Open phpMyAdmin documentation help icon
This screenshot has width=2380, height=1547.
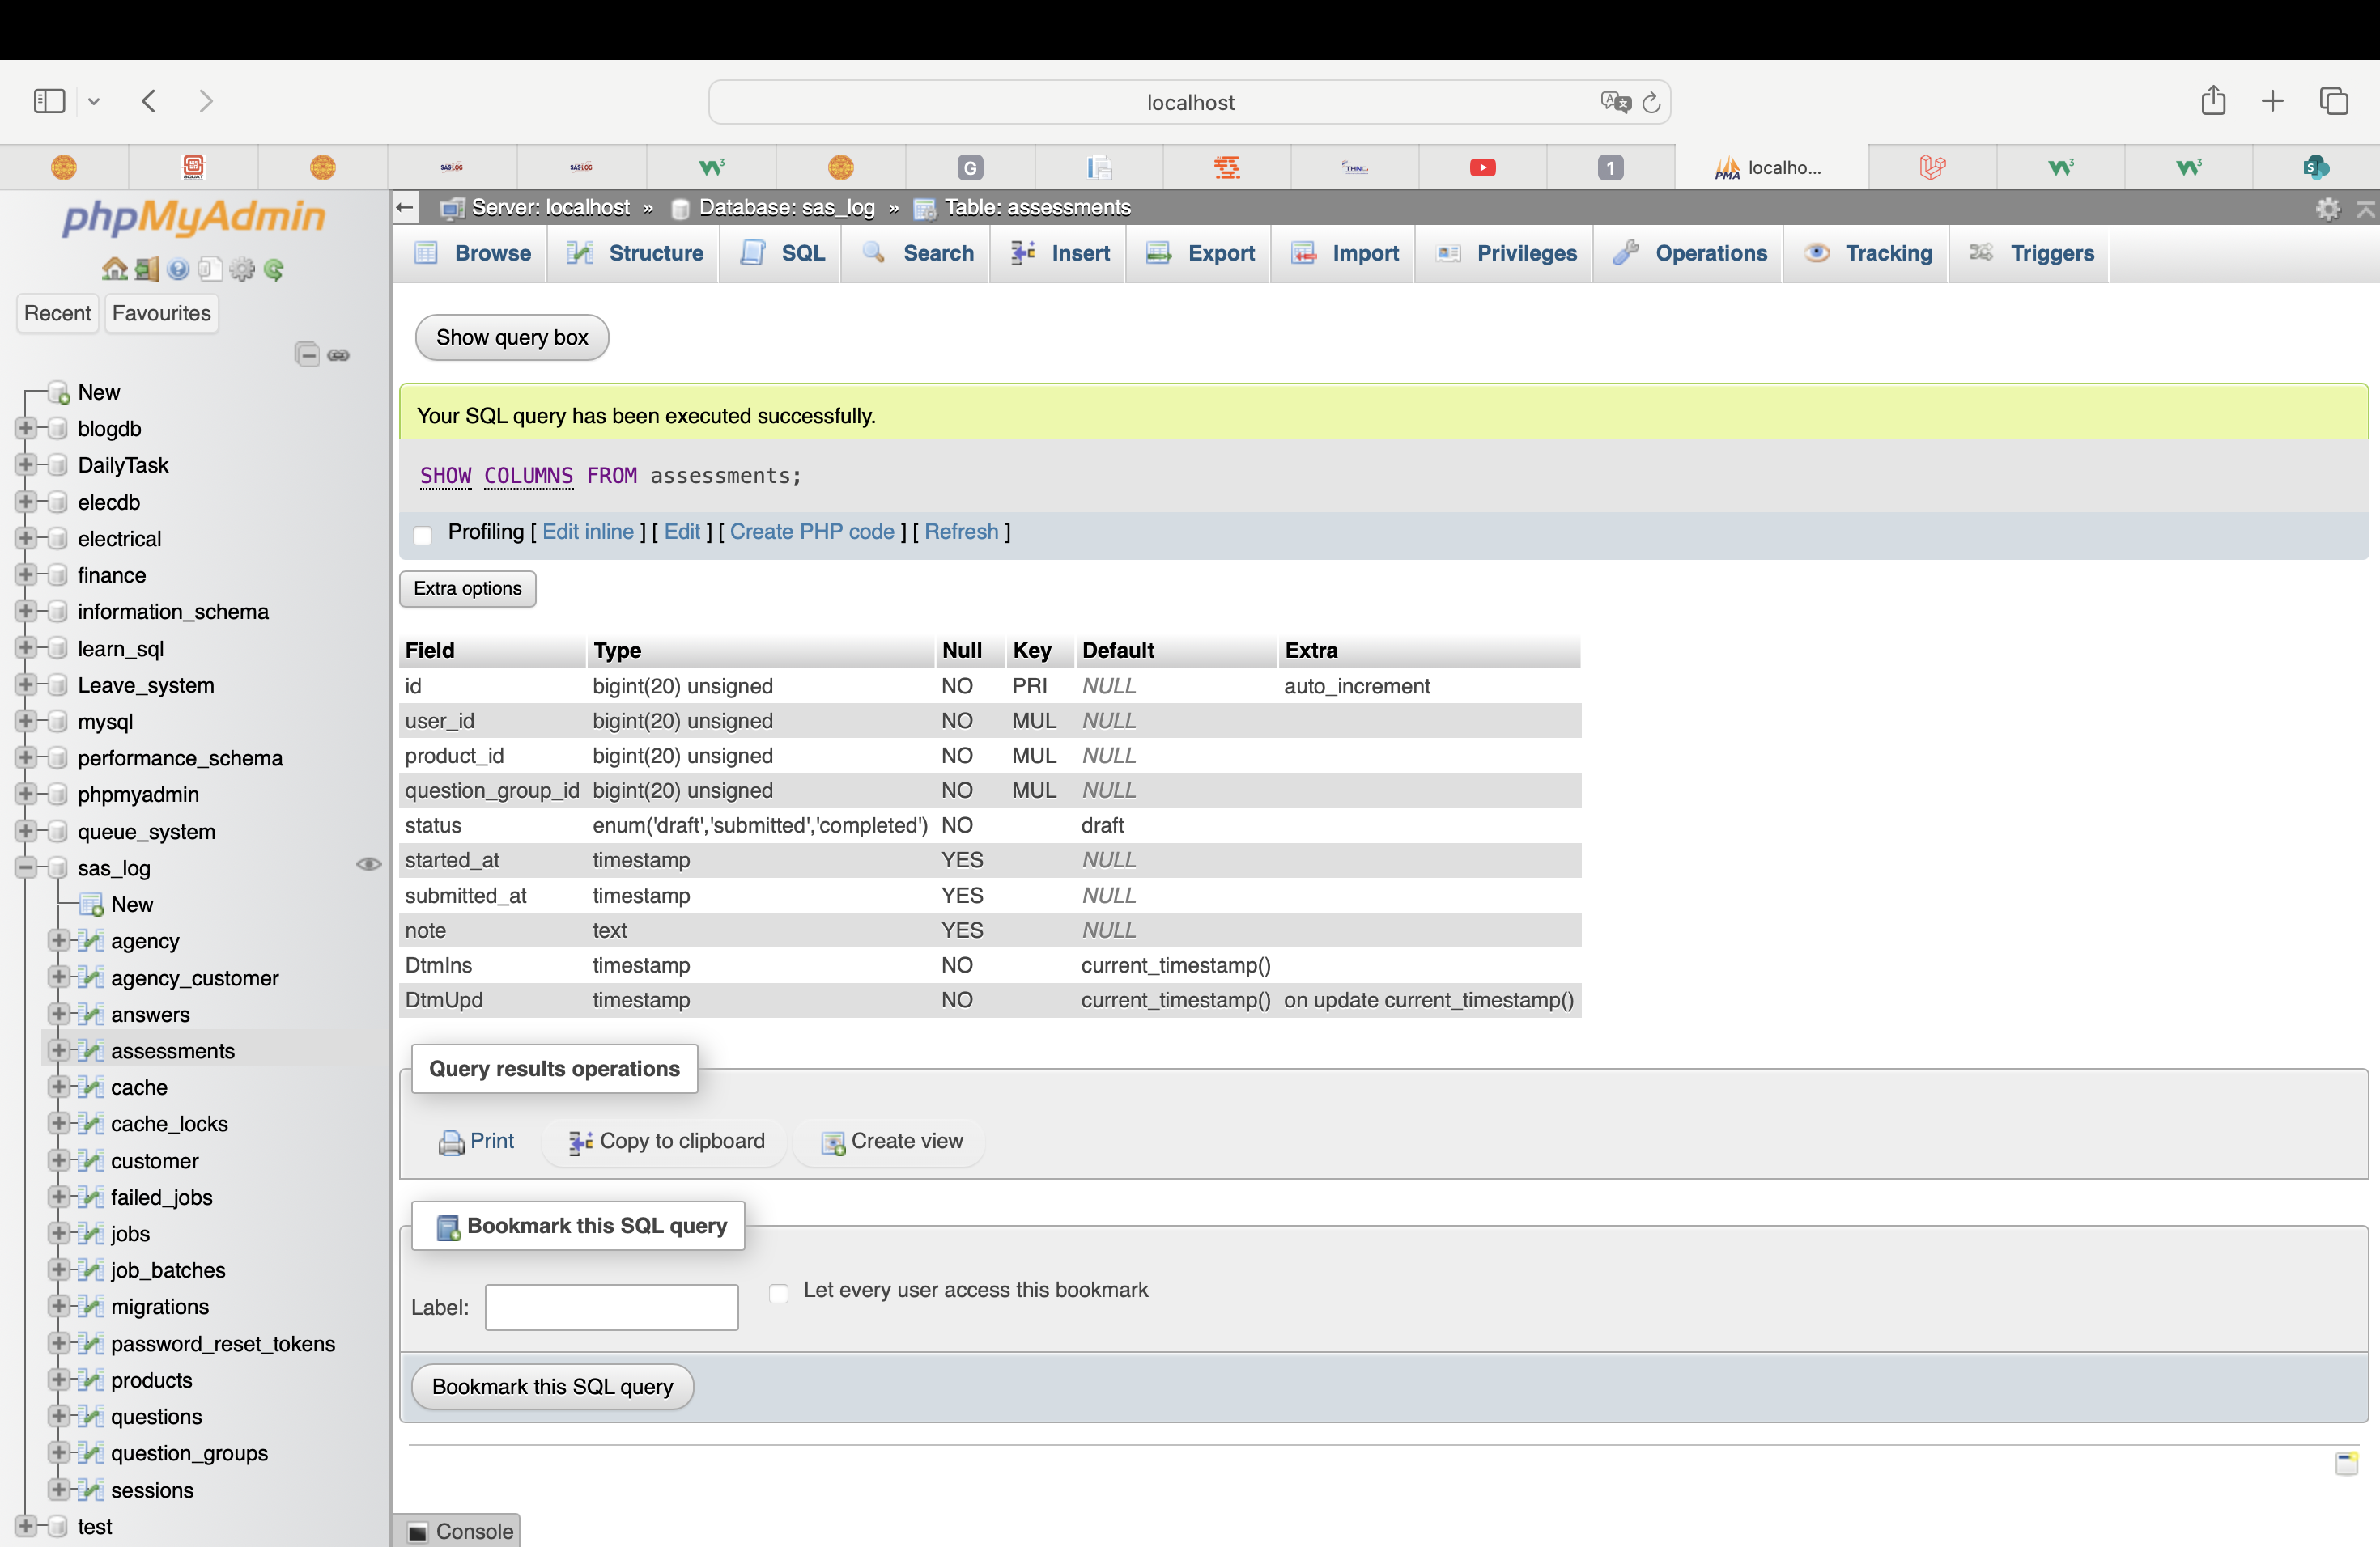[178, 269]
